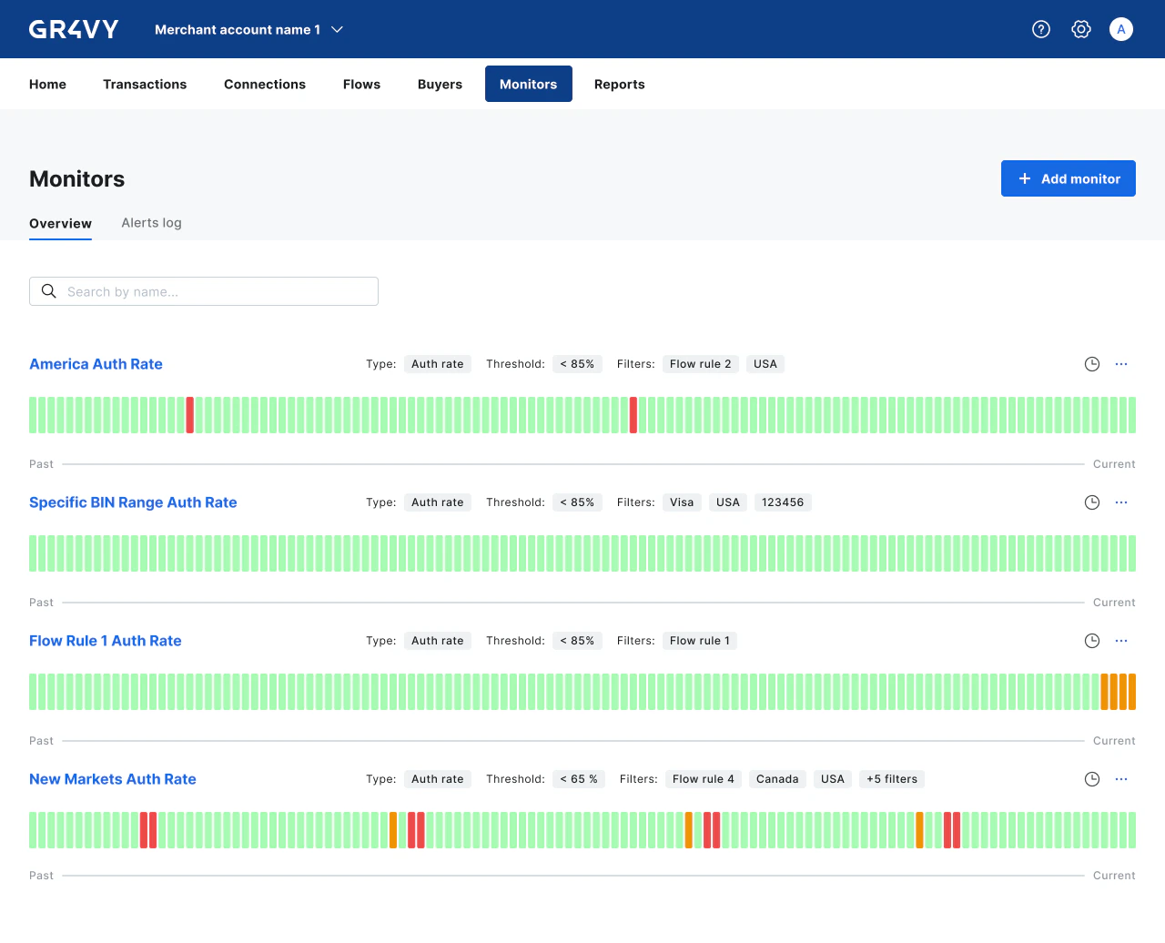Image resolution: width=1165 pixels, height=943 pixels.
Task: Open more options for America Auth Rate
Action: (x=1121, y=364)
